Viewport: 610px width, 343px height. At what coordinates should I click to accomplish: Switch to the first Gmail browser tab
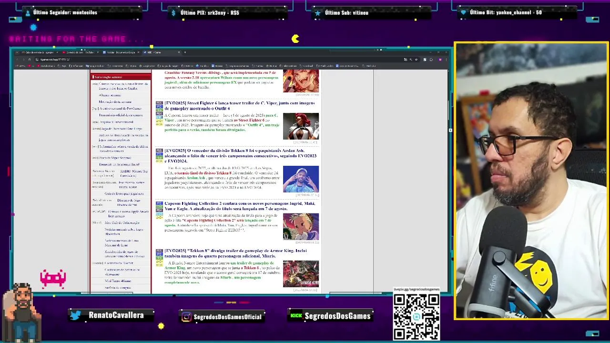click(40, 52)
